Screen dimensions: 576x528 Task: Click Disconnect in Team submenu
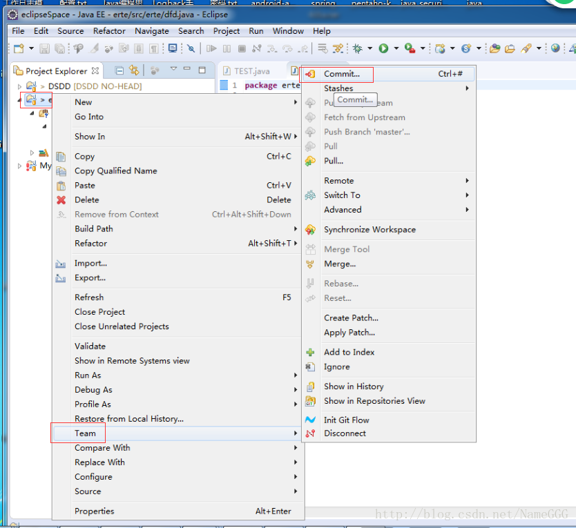[389, 433]
